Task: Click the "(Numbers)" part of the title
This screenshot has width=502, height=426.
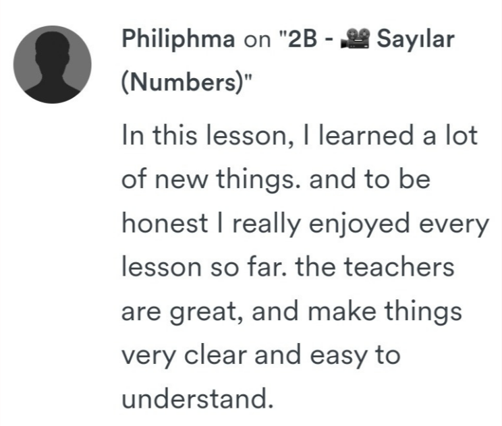Action: point(184,82)
